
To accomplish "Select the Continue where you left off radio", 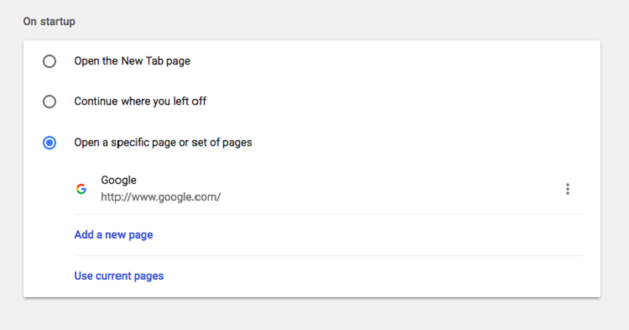I will pos(49,101).
